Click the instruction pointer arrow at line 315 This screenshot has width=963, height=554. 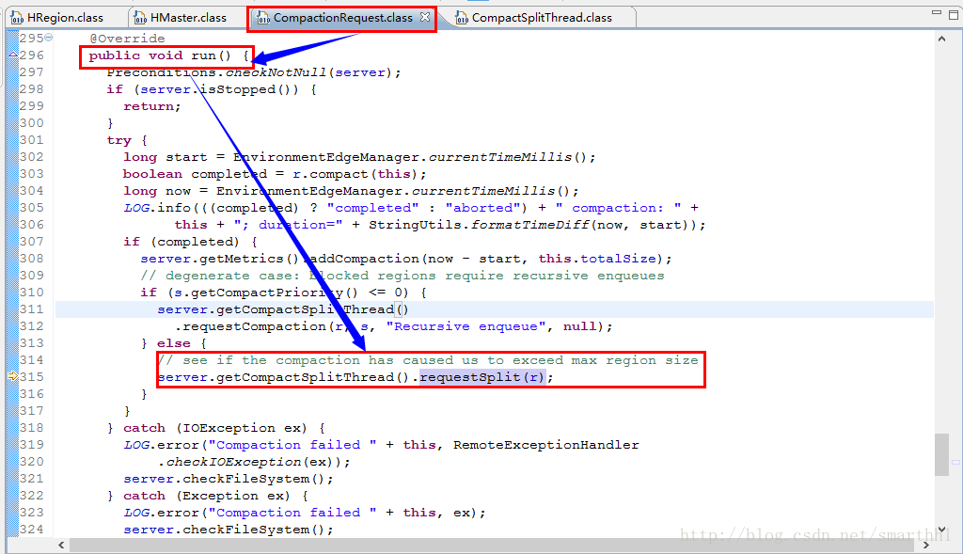pos(12,376)
